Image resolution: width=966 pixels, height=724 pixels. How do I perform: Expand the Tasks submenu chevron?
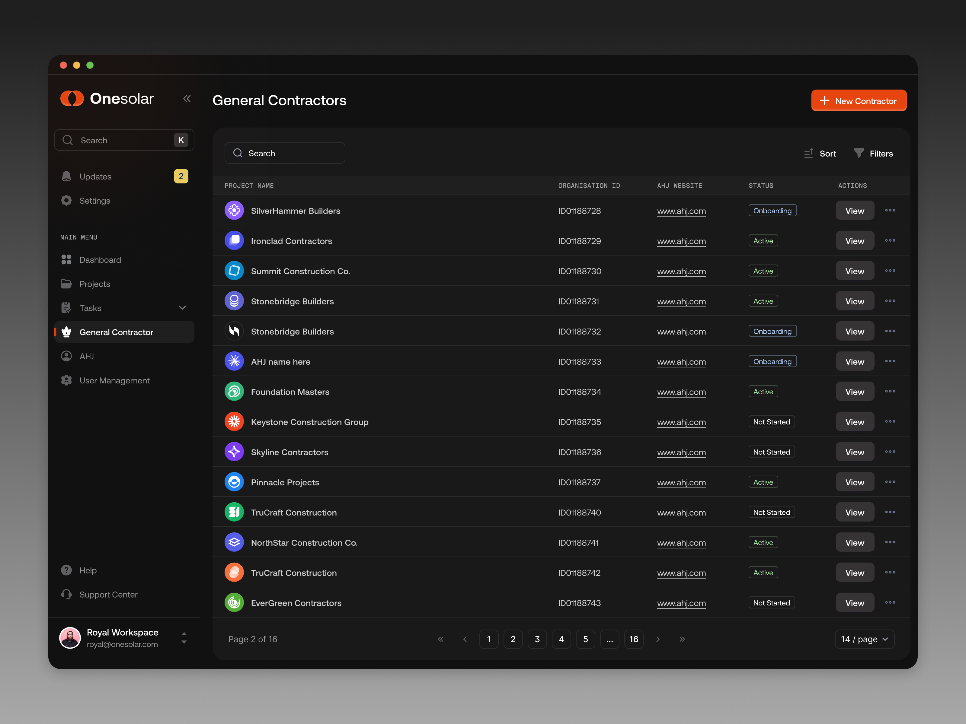click(x=182, y=308)
